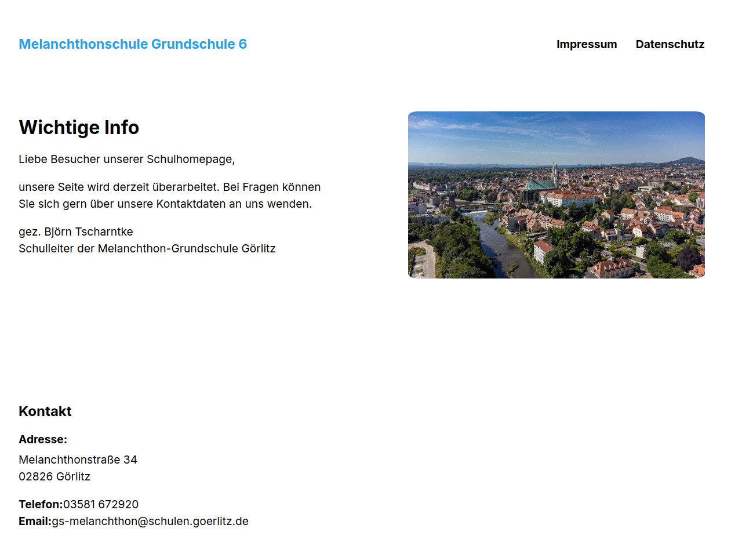Viewport: 742px width, 557px height.
Task: Click the Kontakt heading
Action: (x=45, y=411)
